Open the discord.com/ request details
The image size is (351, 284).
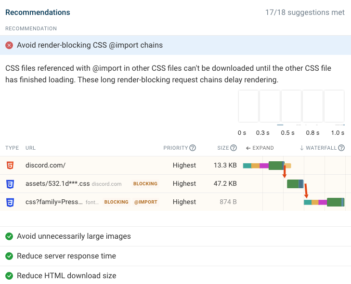(x=45, y=166)
